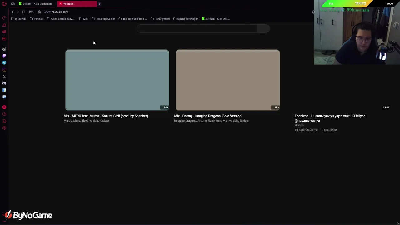Click 'Murda, Mero, Blok3 ve daha fazlası' text

(86, 121)
